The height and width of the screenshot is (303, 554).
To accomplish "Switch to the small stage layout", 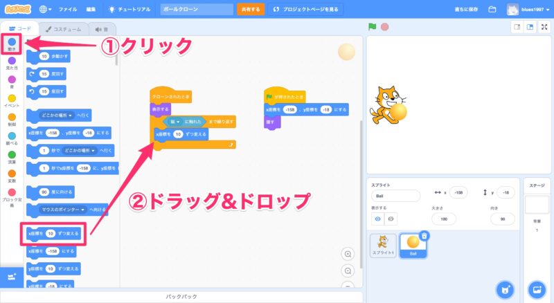I will click(517, 27).
